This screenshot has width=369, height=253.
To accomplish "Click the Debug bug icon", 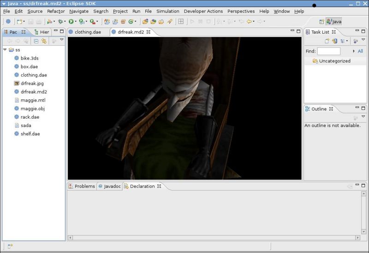I will (60, 22).
